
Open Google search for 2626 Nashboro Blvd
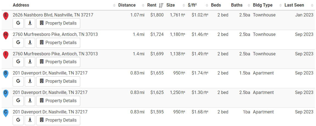(x=18, y=23)
